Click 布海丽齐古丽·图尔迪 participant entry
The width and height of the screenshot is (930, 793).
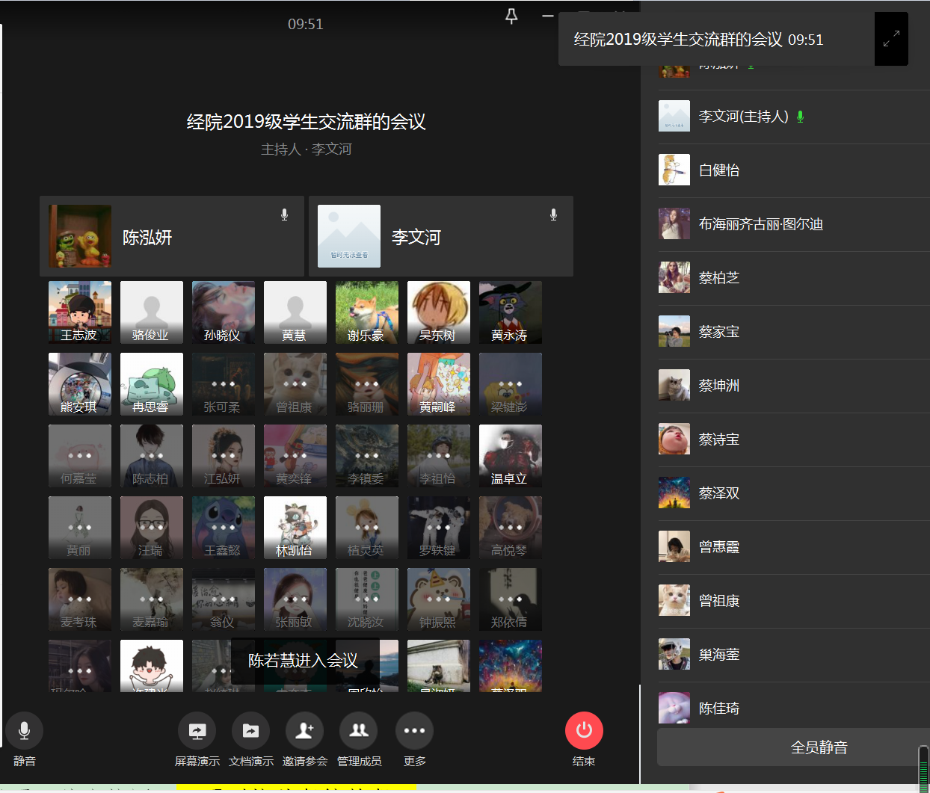tap(760, 224)
